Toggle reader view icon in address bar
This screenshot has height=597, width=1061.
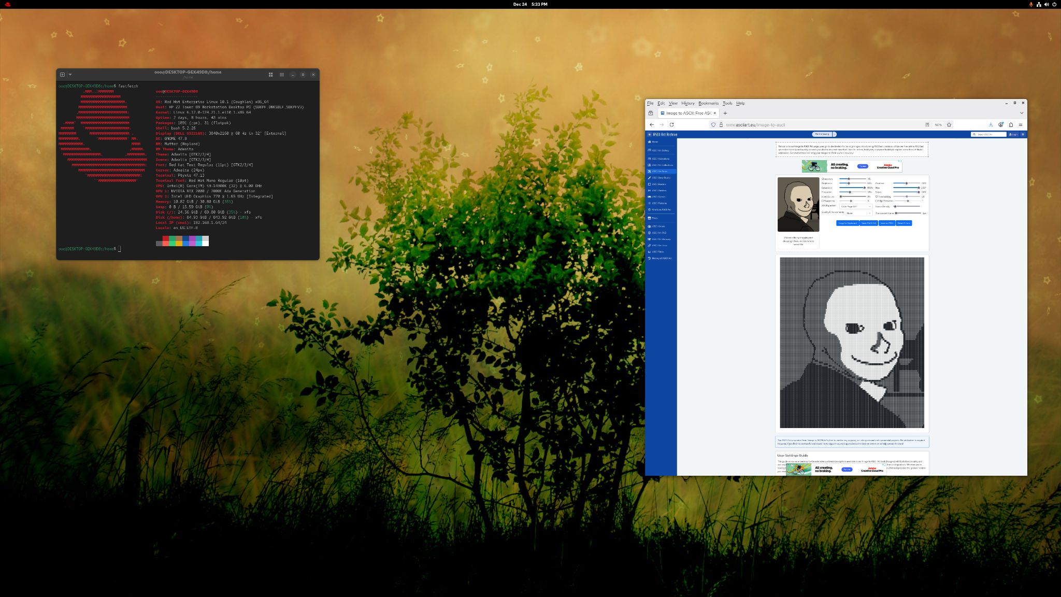pos(927,125)
